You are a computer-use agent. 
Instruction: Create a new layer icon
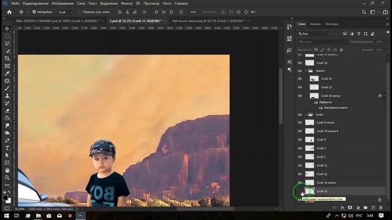(x=373, y=208)
